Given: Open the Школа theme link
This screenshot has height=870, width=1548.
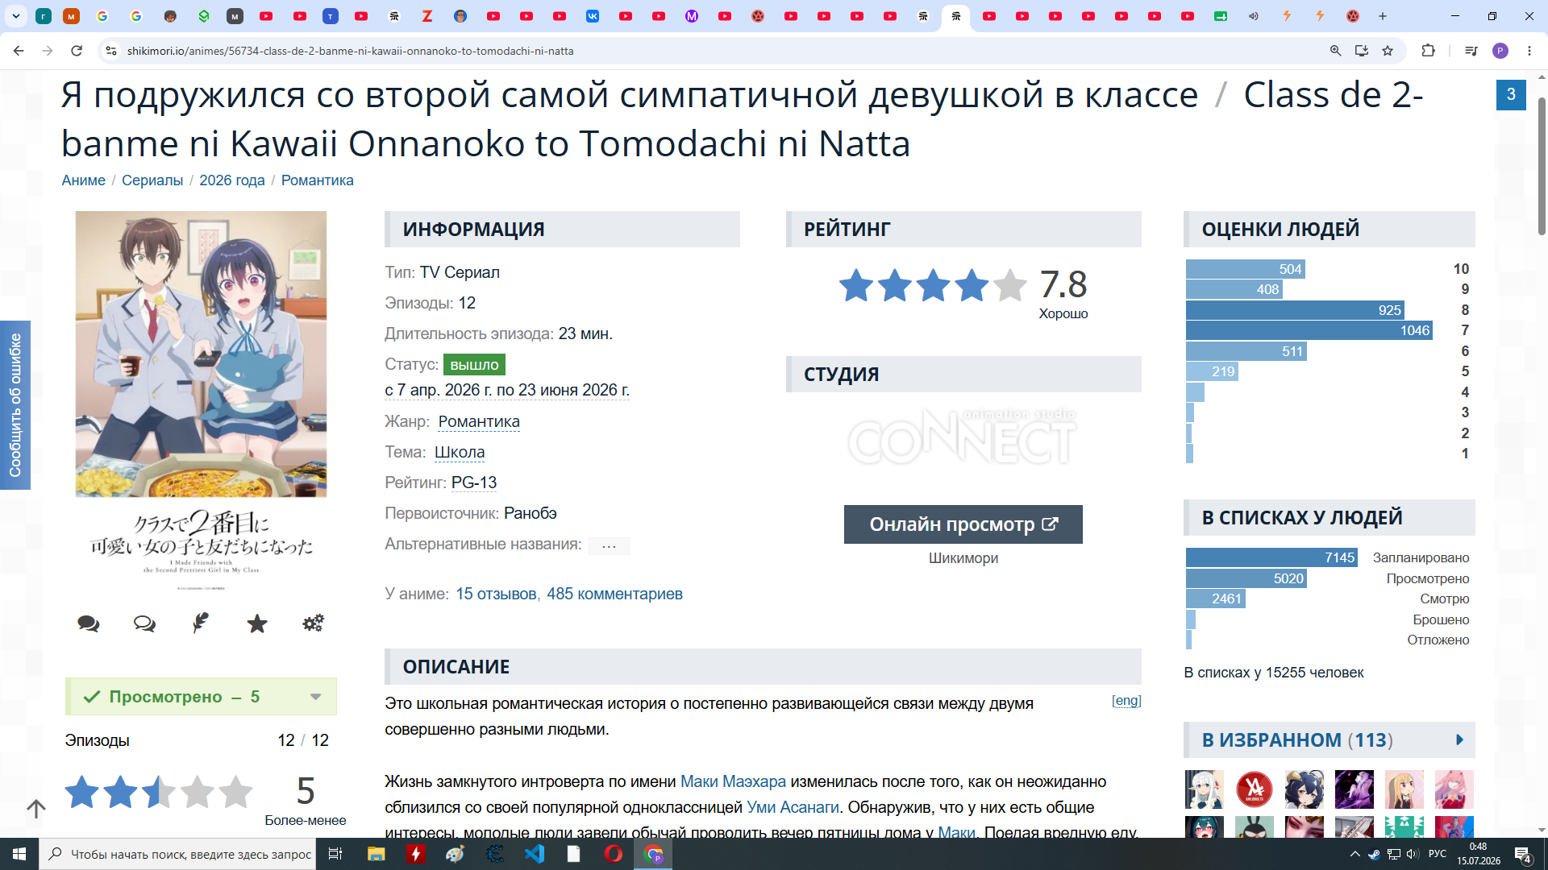Looking at the screenshot, I should [x=460, y=452].
